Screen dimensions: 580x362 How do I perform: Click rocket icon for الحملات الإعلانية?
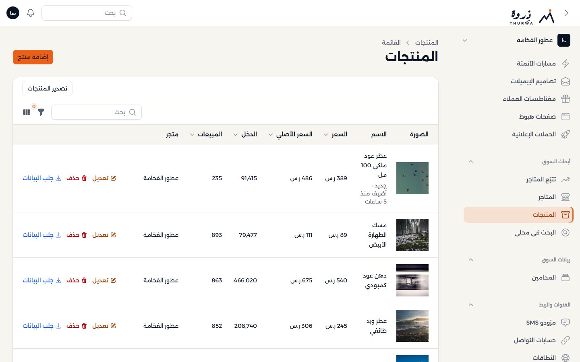click(565, 134)
